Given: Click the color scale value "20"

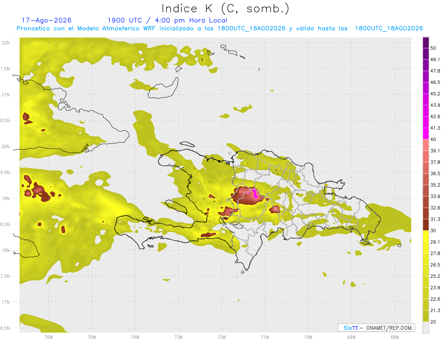Looking at the screenshot, I should coord(433,322).
